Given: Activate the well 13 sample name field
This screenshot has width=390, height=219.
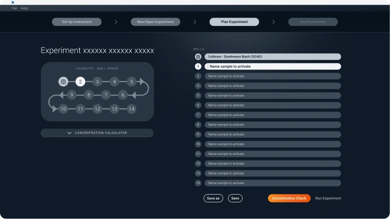Looking at the screenshot, I should coord(273,173).
